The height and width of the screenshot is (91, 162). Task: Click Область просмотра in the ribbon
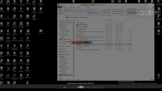(x=70, y=9)
